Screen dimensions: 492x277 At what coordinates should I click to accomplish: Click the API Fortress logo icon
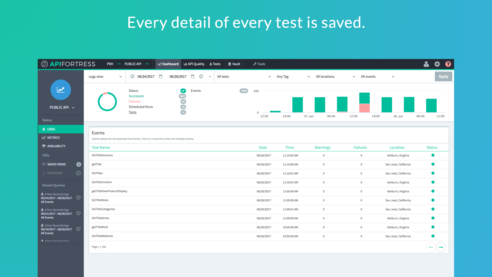point(44,64)
